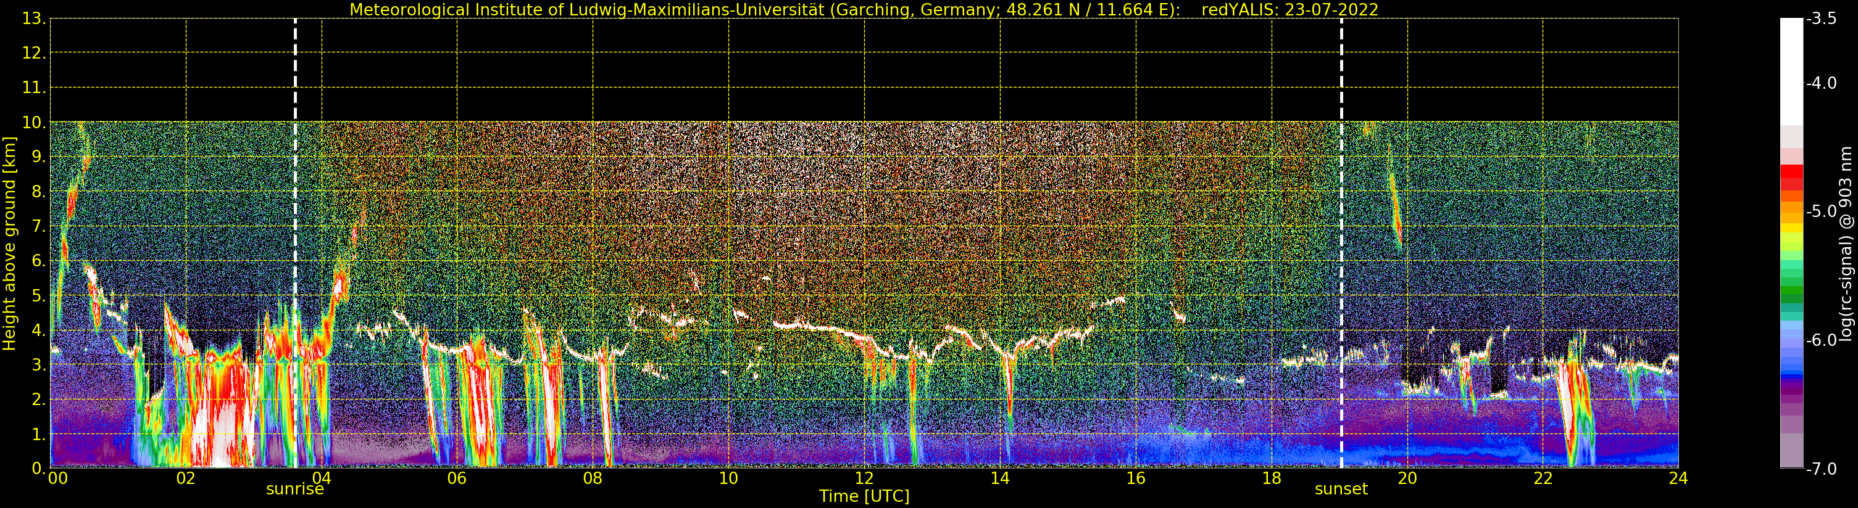Click the plot title mentioning redYALIS 23-07-2022

click(864, 10)
